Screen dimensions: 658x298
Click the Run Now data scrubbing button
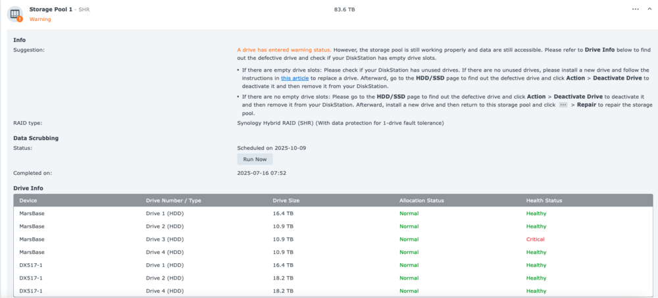tap(255, 159)
